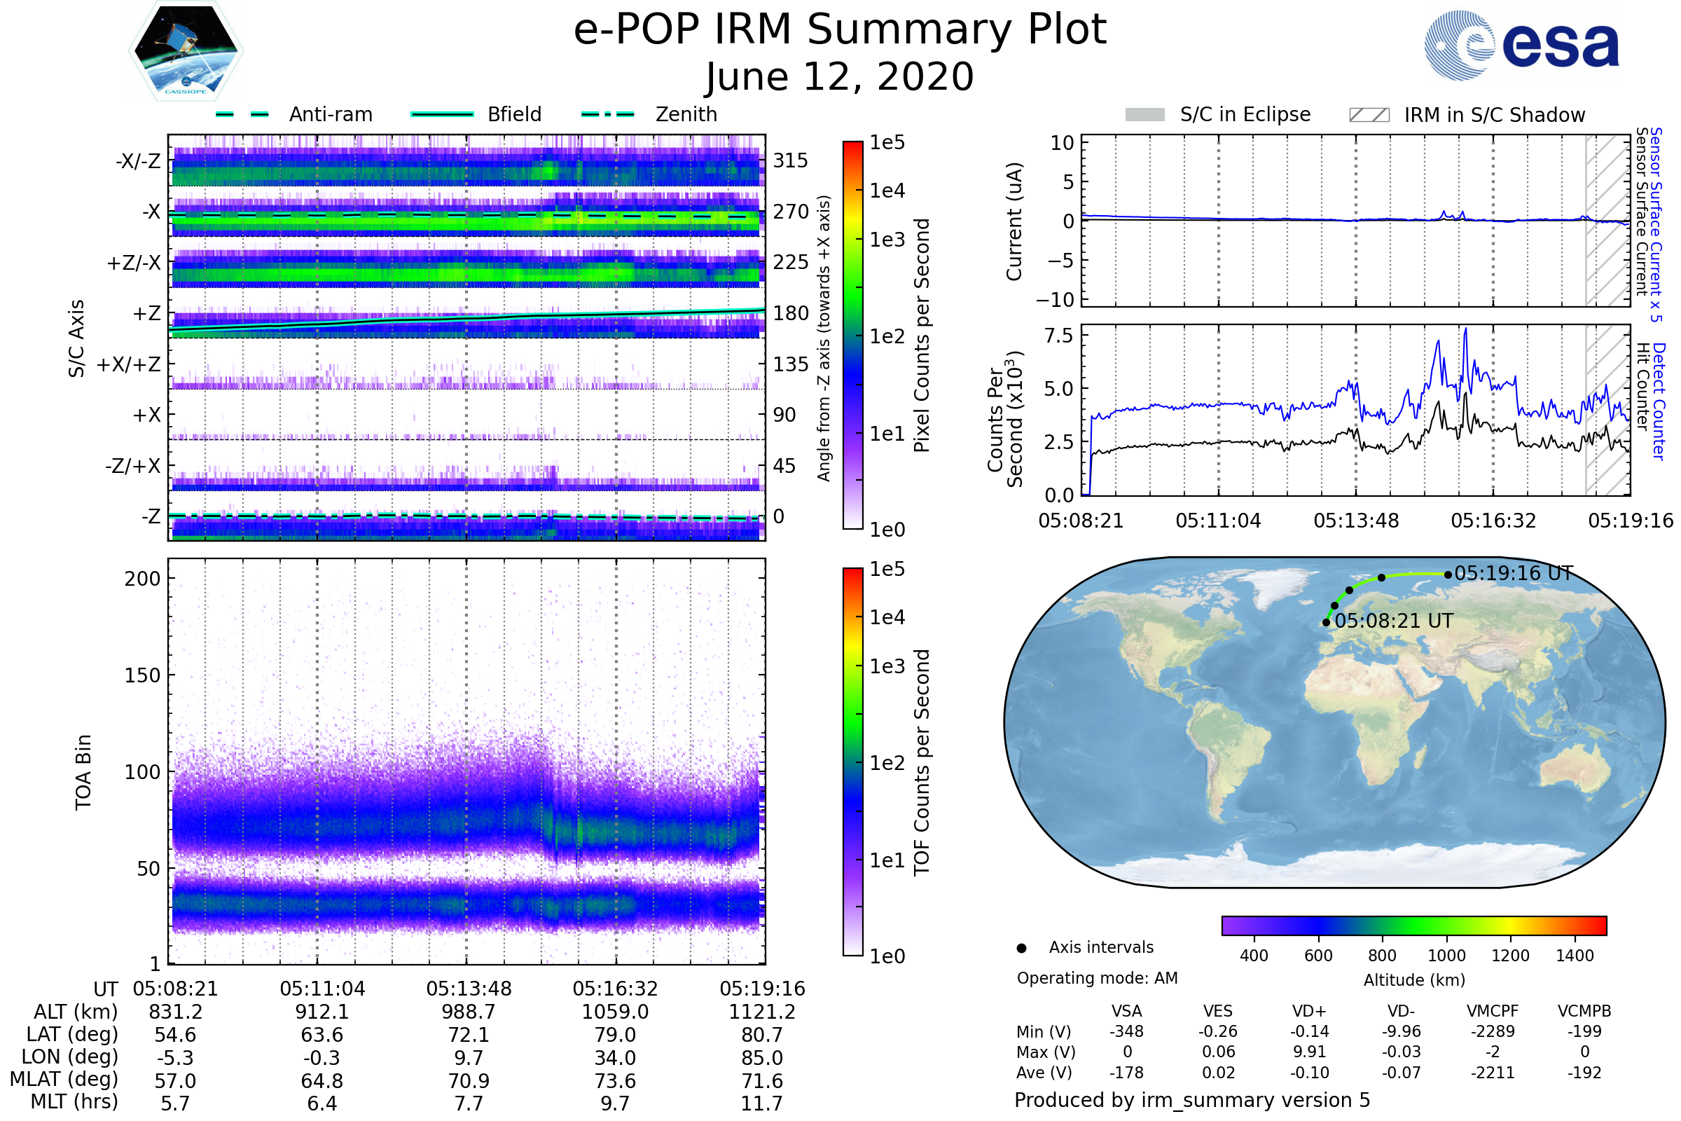Click the Pixel Counts per Second colorbar

pyautogui.click(x=852, y=336)
